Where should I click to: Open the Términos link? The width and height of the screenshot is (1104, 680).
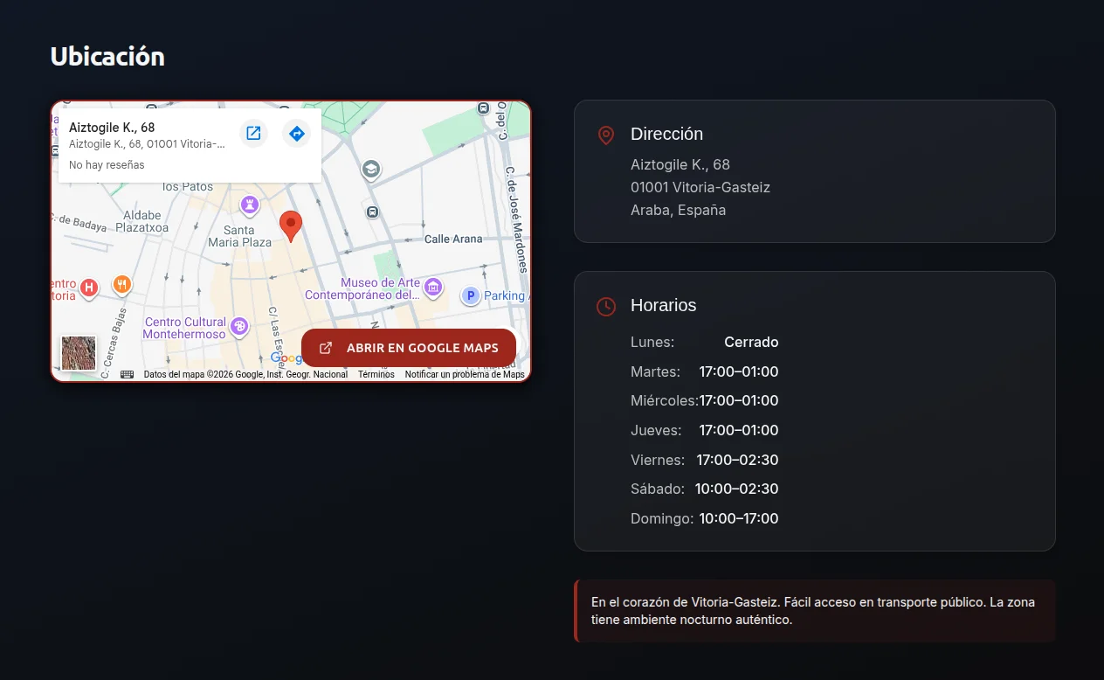(x=376, y=373)
